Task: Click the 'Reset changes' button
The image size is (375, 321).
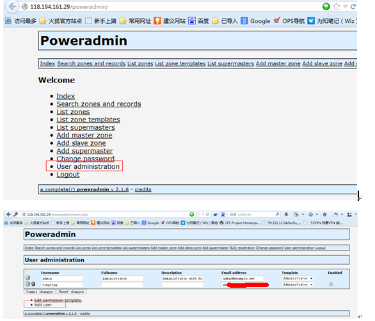Action: 72,292
